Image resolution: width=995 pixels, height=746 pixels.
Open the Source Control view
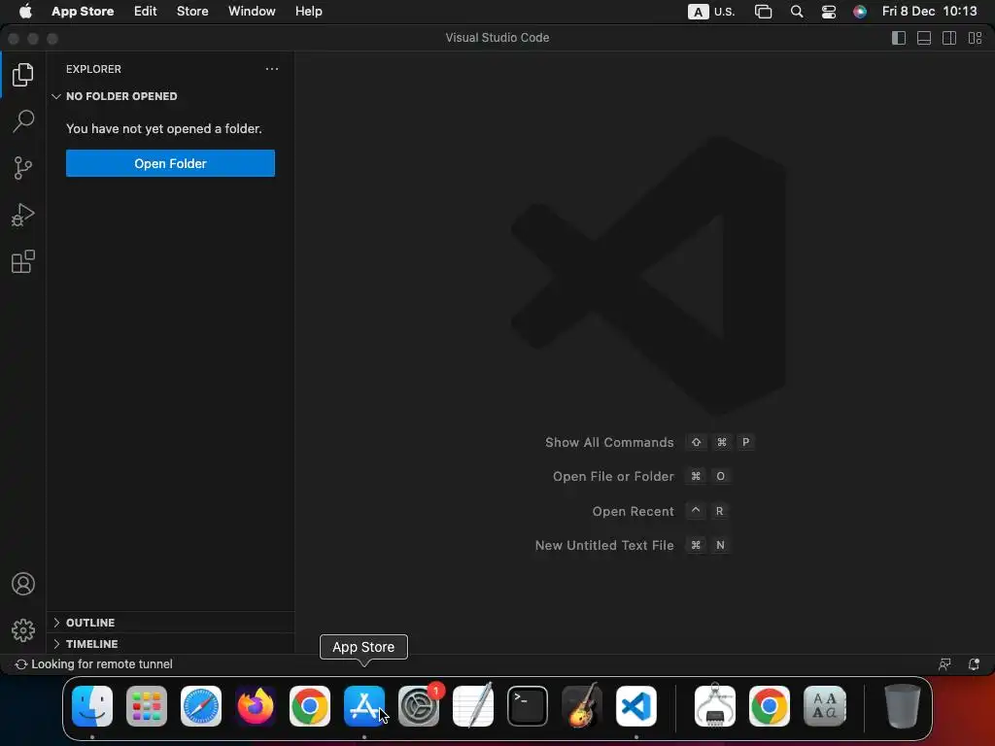(x=23, y=168)
